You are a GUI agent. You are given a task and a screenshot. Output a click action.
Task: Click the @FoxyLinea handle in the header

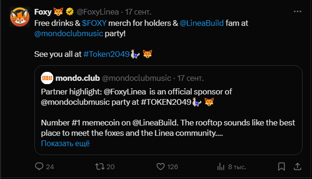pos(98,12)
